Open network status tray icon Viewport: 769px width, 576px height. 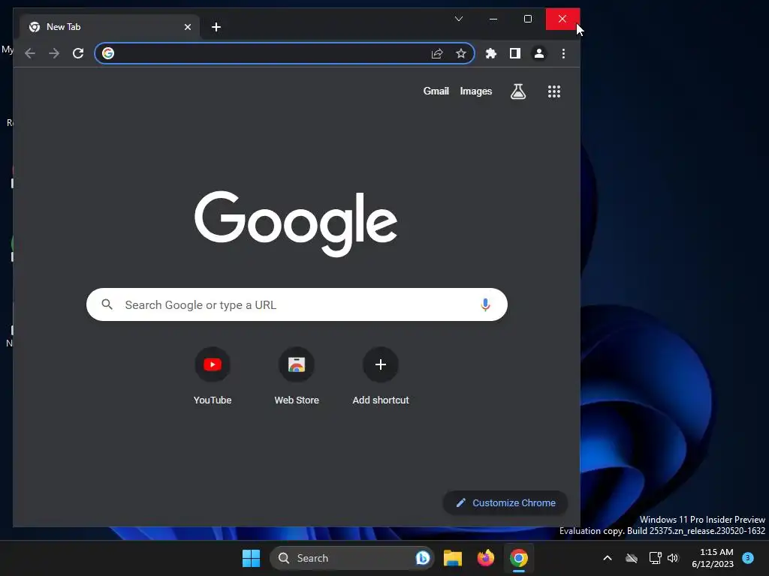point(655,558)
